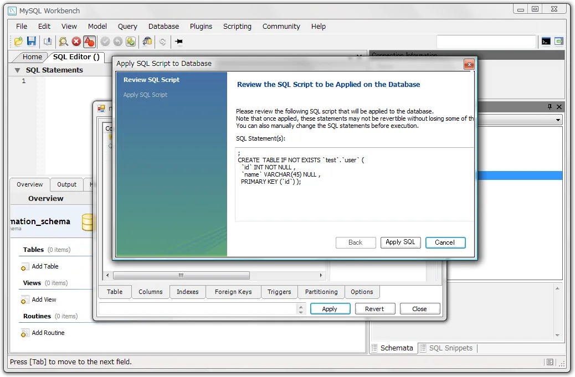Click the red stop execution icon
The width and height of the screenshot is (575, 377).
point(76,42)
